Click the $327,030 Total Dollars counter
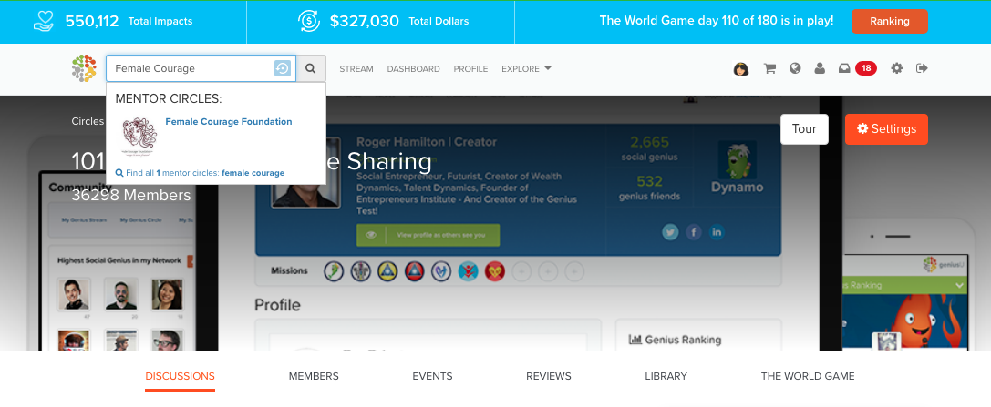This screenshot has width=991, height=407. tap(399, 21)
